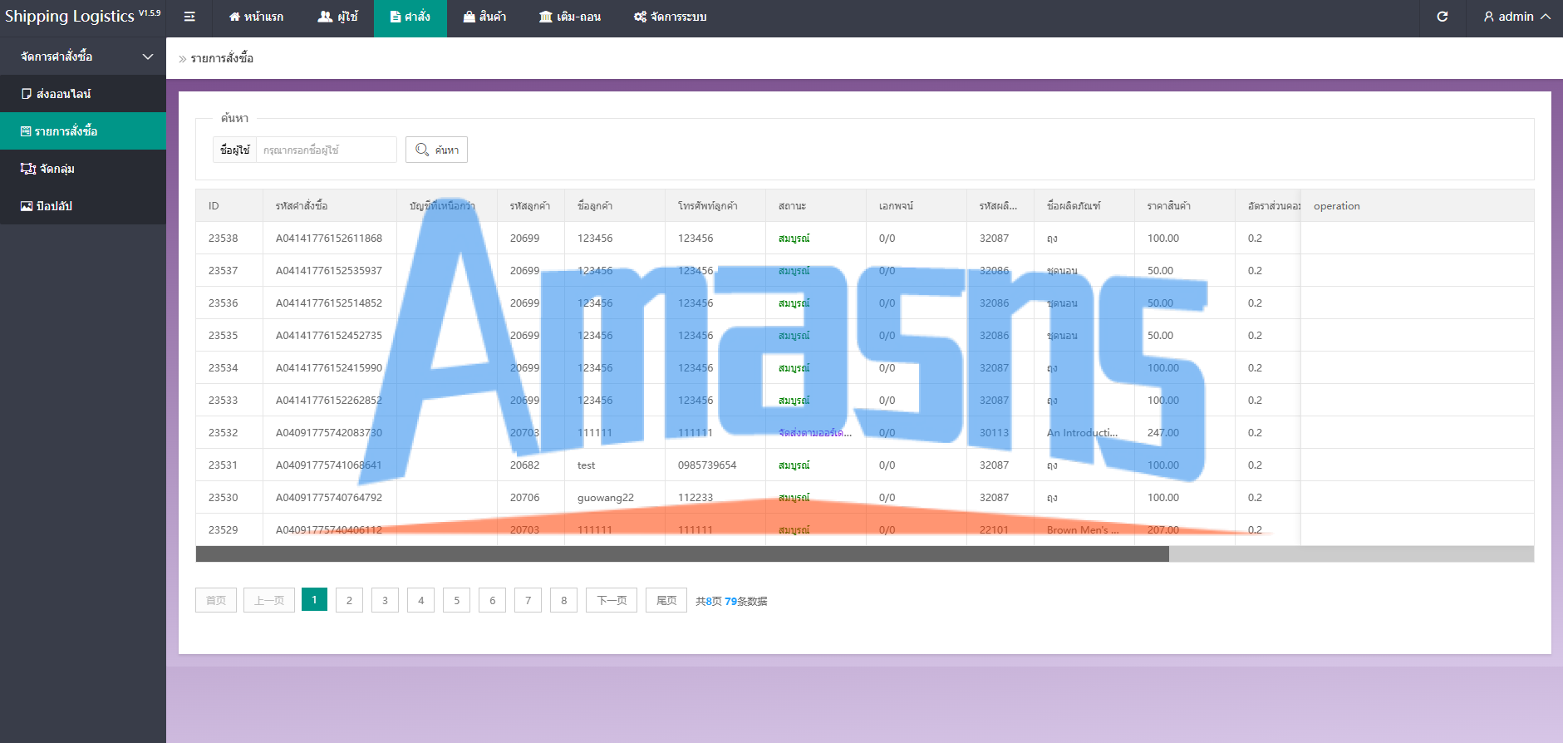Image resolution: width=1563 pixels, height=743 pixels.
Task: Go to page 2
Action: [349, 600]
